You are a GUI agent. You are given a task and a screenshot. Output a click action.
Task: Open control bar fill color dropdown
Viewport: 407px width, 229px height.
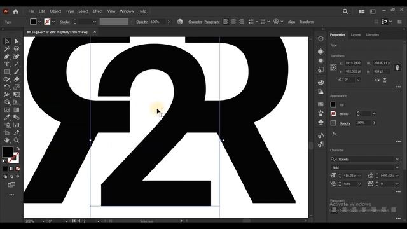(x=39, y=22)
